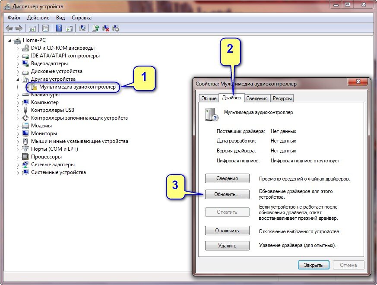Click the Back arrow in the toolbar

point(9,28)
